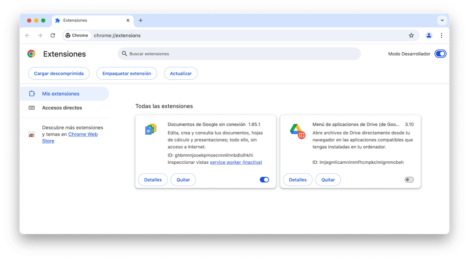Click the Chrome logo beside Extensiones heading
Viewport: 469px width, 260px height.
[x=31, y=54]
